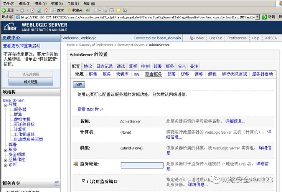This screenshot has width=282, height=192.
Task: Click 查看更改和重新启动 link
Action: point(22,46)
